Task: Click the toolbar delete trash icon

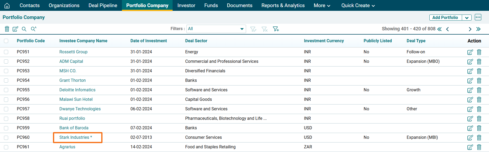Action: 7,29
